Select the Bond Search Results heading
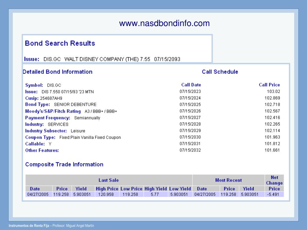Image resolution: width=307 pixels, height=230 pixels. point(60,43)
